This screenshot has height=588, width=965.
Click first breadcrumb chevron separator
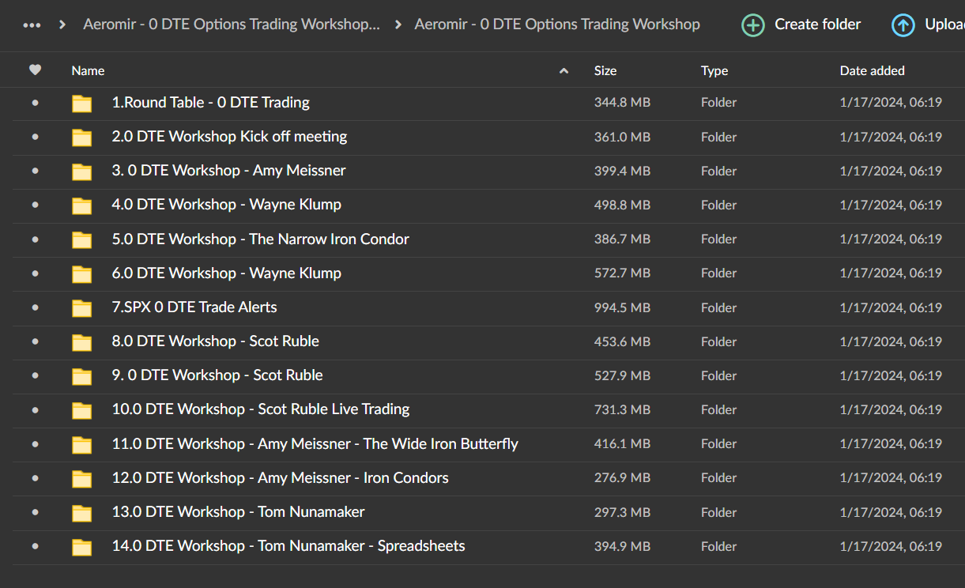(62, 25)
